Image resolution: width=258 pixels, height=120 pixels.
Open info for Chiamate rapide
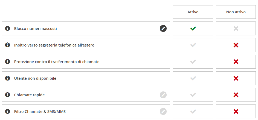(7, 95)
